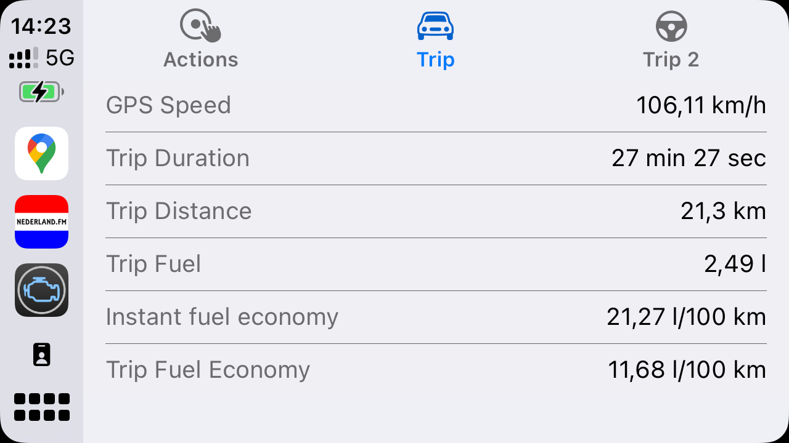This screenshot has height=443, width=789.
Task: Tap the Trip Fuel Economy row
Action: point(436,370)
